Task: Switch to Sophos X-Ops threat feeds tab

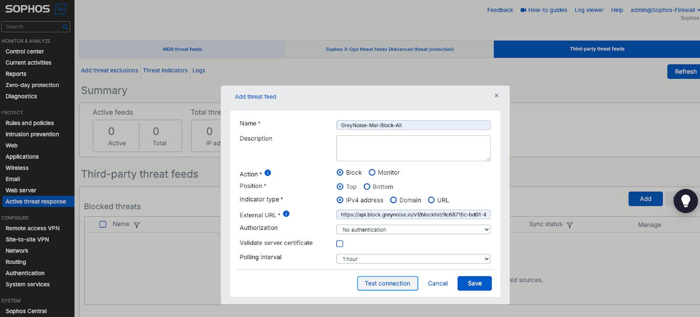Action: 389,49
